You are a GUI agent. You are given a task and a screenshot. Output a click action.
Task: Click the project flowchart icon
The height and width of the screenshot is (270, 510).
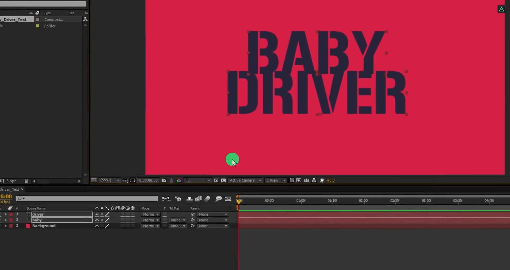(85, 19)
